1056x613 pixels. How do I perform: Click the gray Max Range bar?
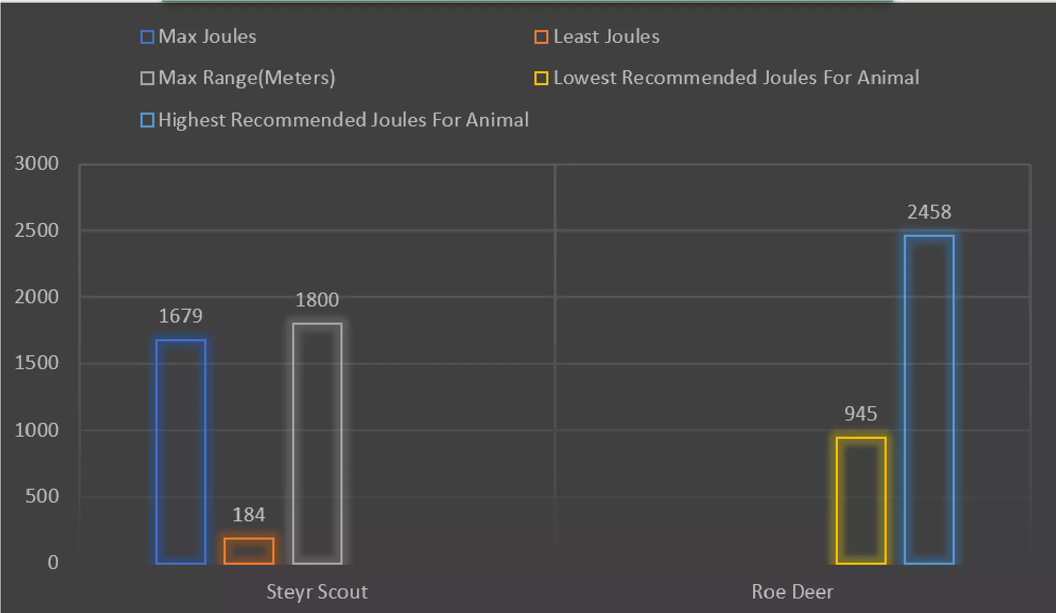click(x=317, y=443)
